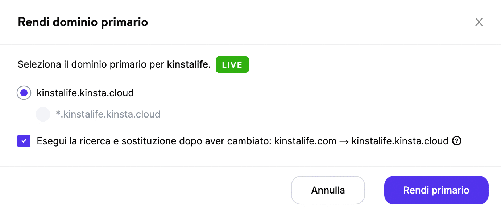Click the green LIVE status badge

232,64
